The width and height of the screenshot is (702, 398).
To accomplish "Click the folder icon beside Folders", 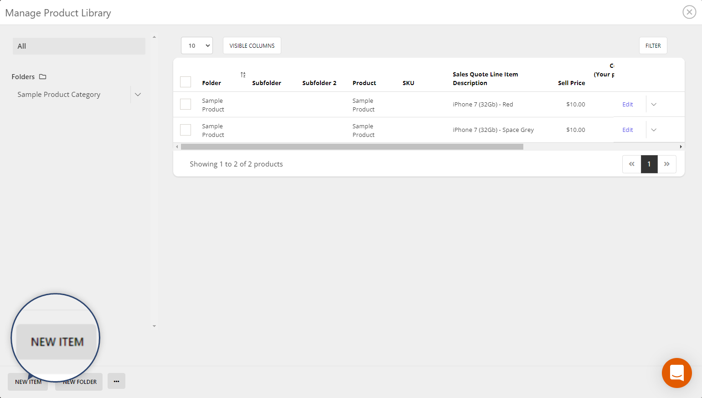I will pyautogui.click(x=43, y=77).
